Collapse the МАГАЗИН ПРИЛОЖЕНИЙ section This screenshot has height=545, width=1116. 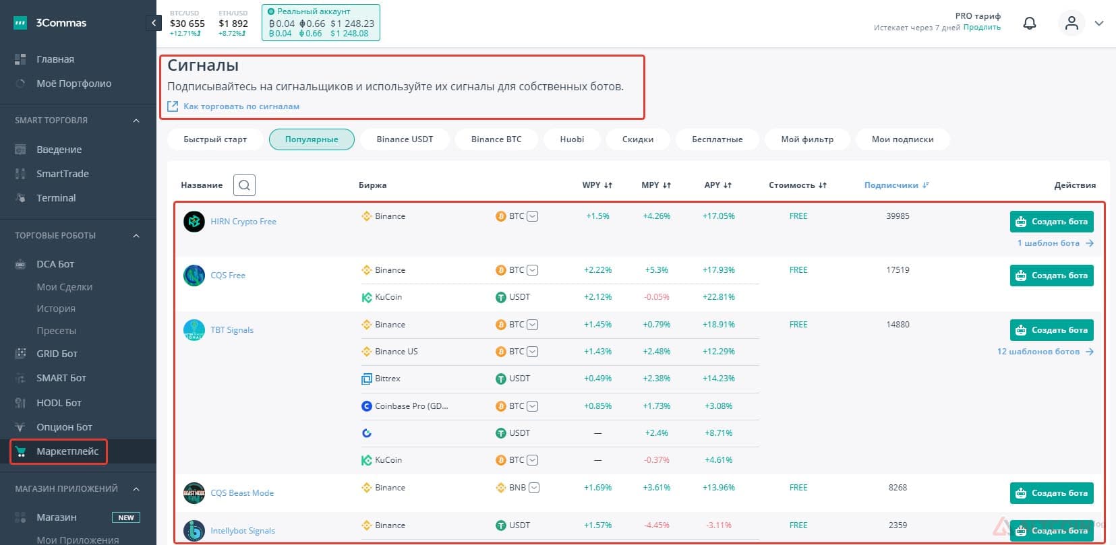click(x=136, y=489)
